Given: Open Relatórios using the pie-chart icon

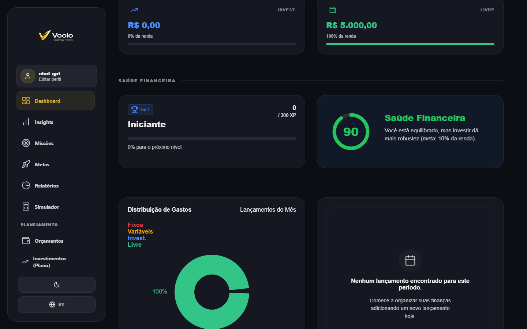Looking at the screenshot, I should tap(26, 185).
